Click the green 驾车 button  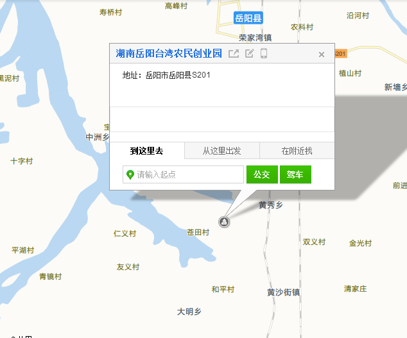click(295, 174)
